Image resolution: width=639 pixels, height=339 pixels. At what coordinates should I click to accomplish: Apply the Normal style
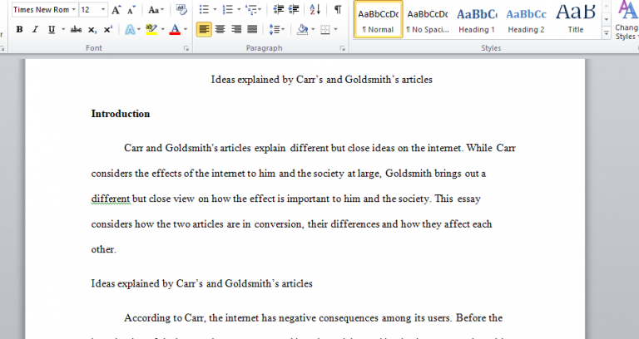379,20
